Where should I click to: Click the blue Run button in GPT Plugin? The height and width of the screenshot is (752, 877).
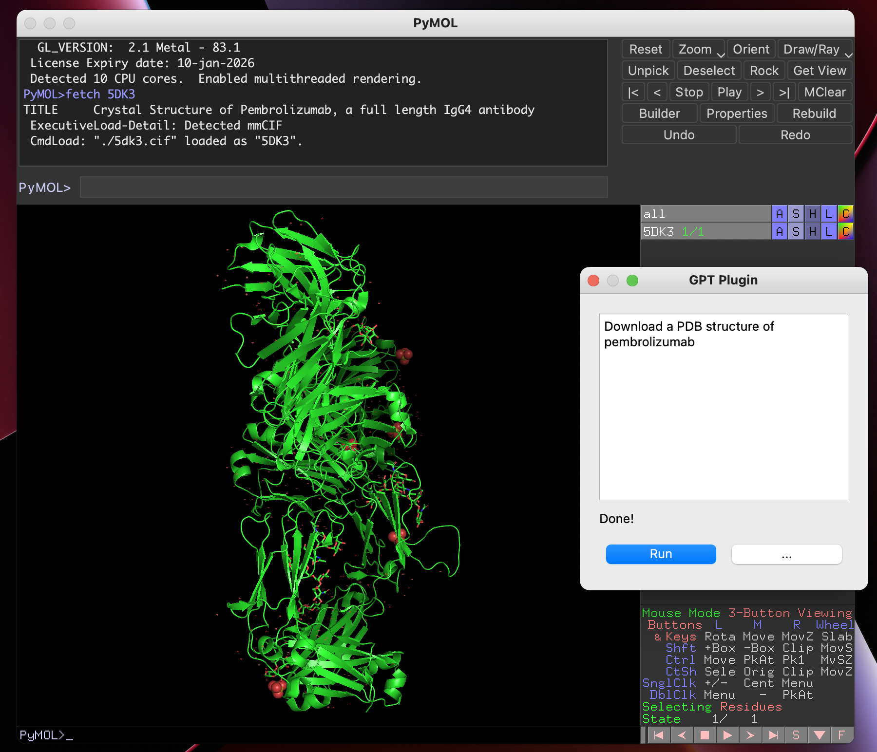pos(661,554)
